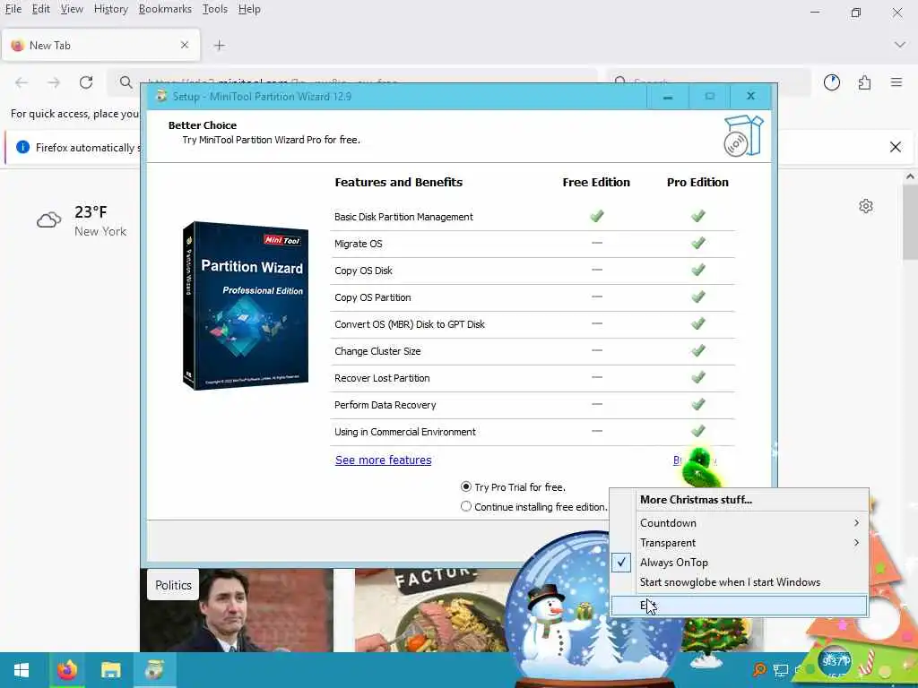Click the Firefox taskbar icon
This screenshot has height=688, width=918.
(x=66, y=670)
